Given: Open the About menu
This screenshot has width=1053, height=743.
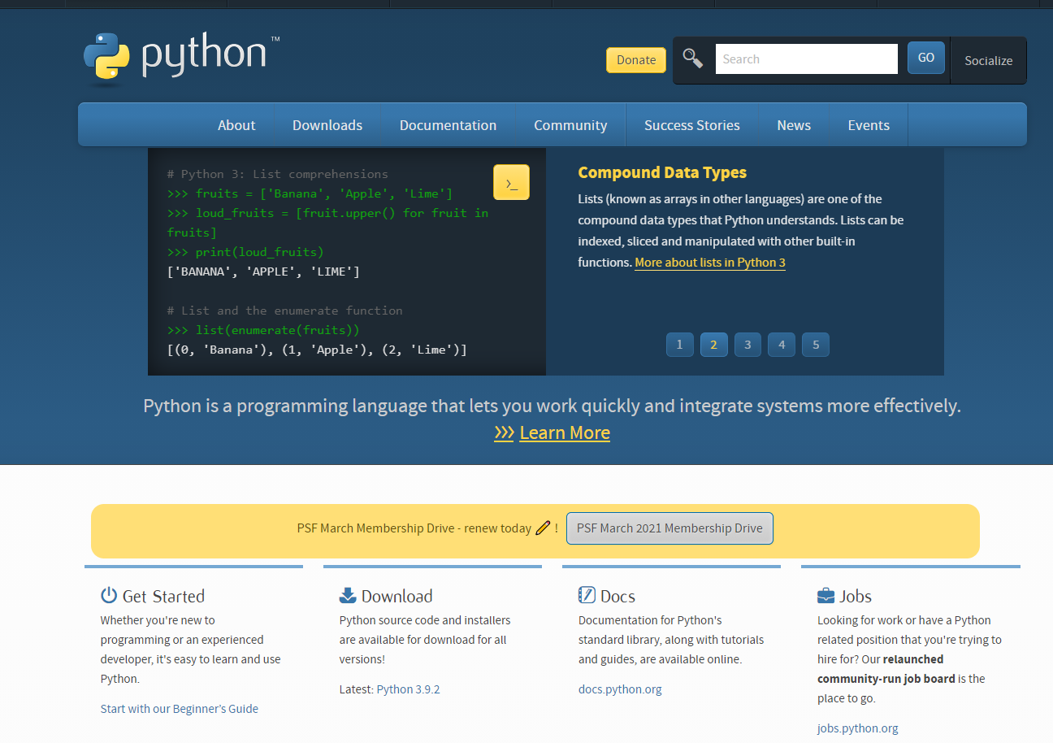Looking at the screenshot, I should (x=236, y=125).
